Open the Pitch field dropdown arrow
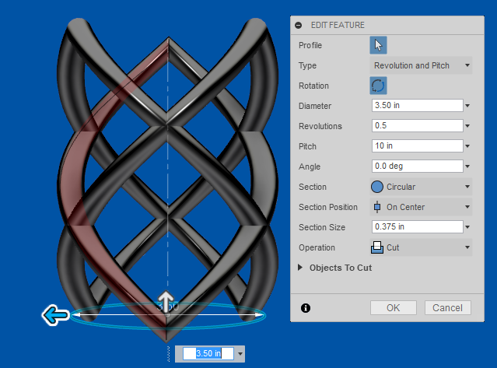This screenshot has height=368, width=497. (467, 146)
